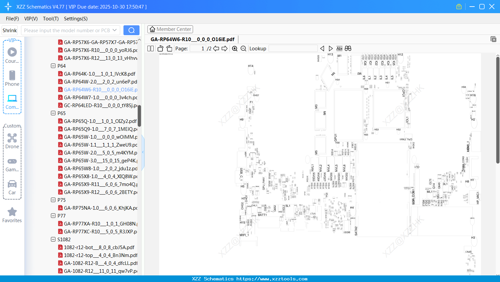Click the Custom section label in sidebar
500x282 pixels.
pyautogui.click(x=12, y=126)
